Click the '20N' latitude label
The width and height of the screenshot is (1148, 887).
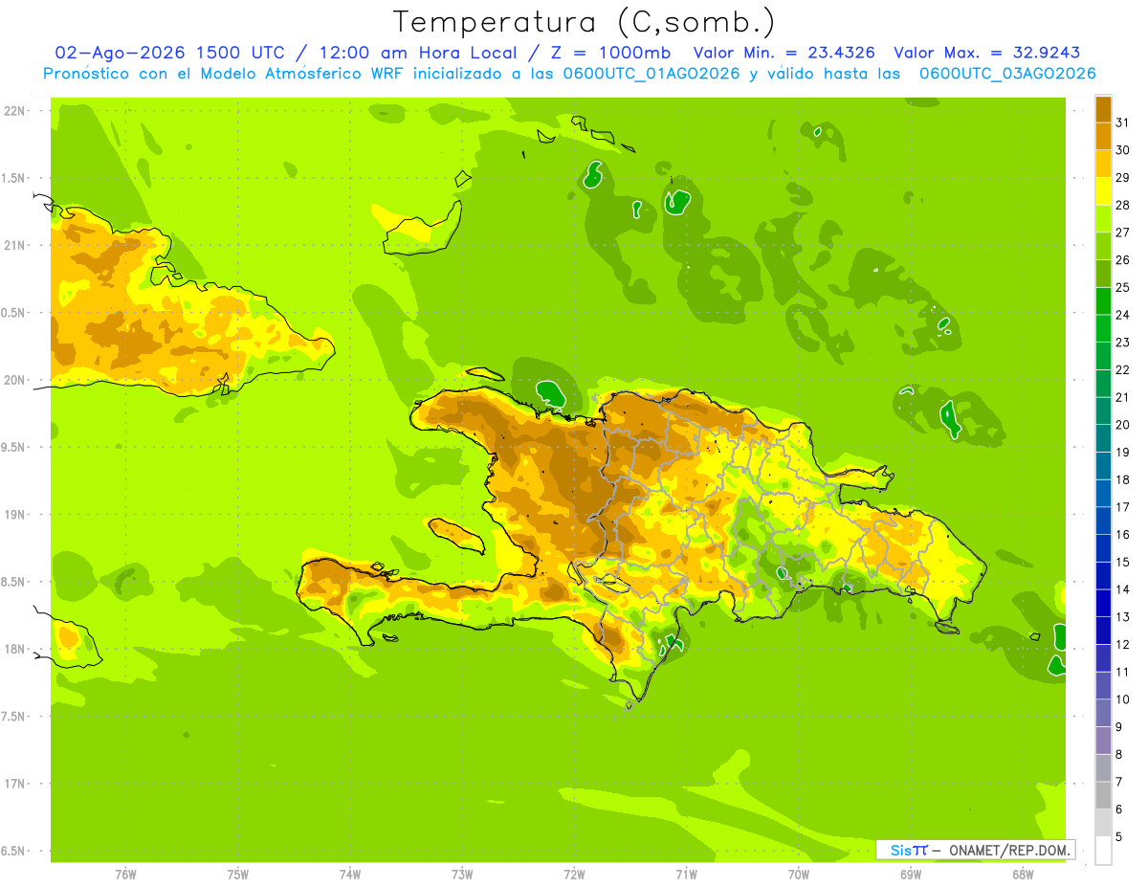click(15, 380)
